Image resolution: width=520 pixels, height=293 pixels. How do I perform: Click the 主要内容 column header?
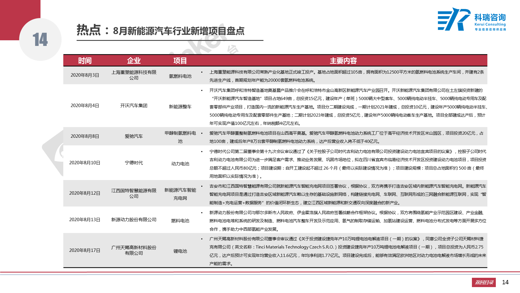point(343,61)
